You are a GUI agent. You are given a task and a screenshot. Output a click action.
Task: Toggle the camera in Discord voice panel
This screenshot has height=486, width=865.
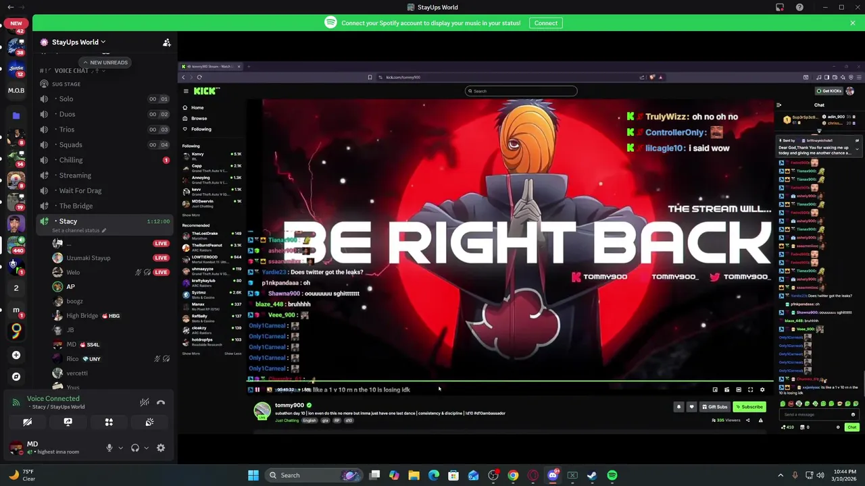(x=27, y=422)
